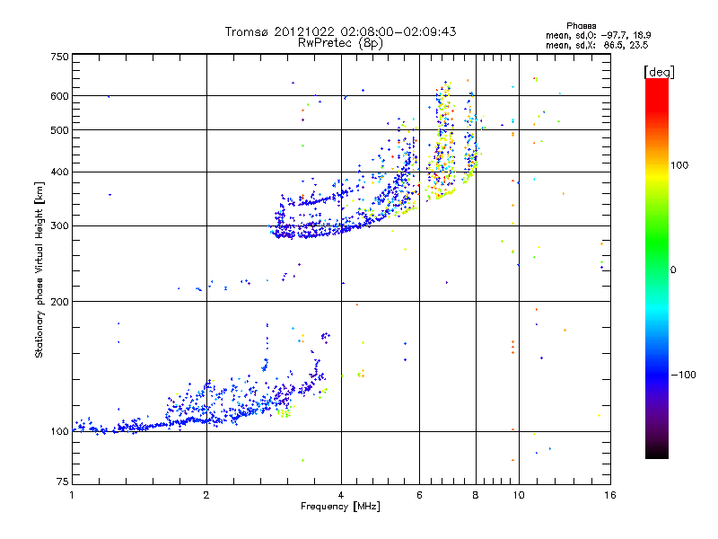718x539 pixels.
Task: Click the 'RwPretec (8p)' subtitle
Action: point(340,43)
